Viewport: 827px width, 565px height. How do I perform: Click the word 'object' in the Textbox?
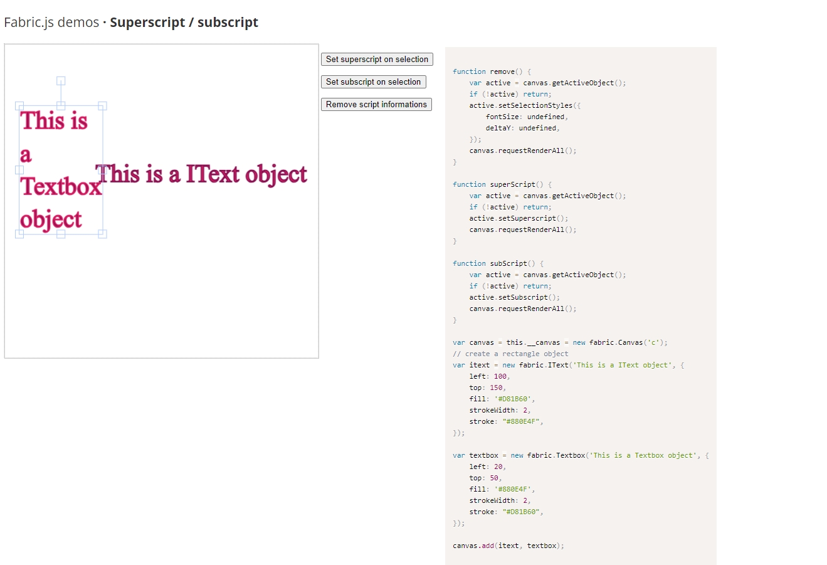pos(51,219)
